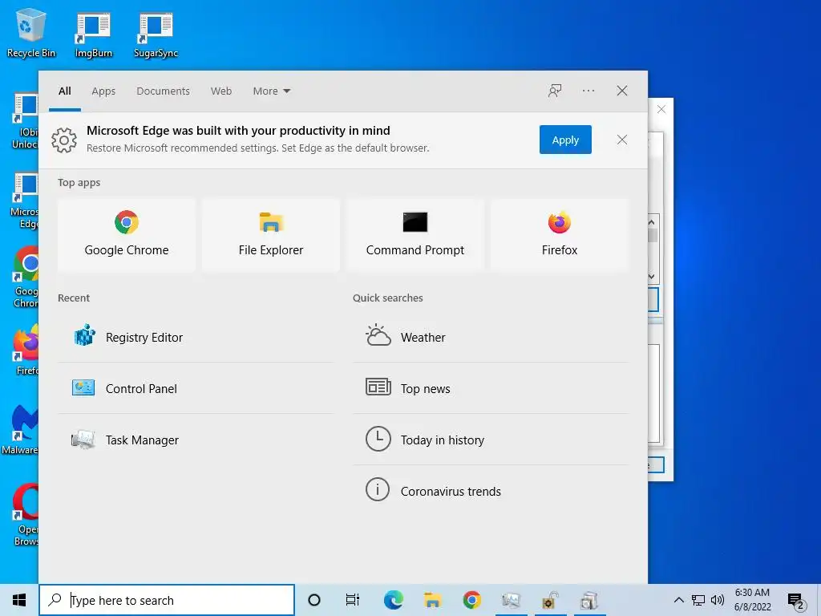
Task: Click in the Type here to search box
Action: [x=167, y=600]
